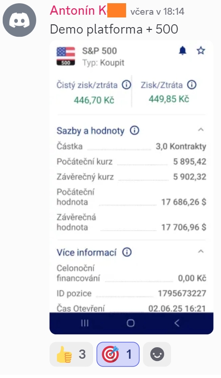221x378 pixels.
Task: Collapse the Sazby a hodnoty section
Action: 201,130
